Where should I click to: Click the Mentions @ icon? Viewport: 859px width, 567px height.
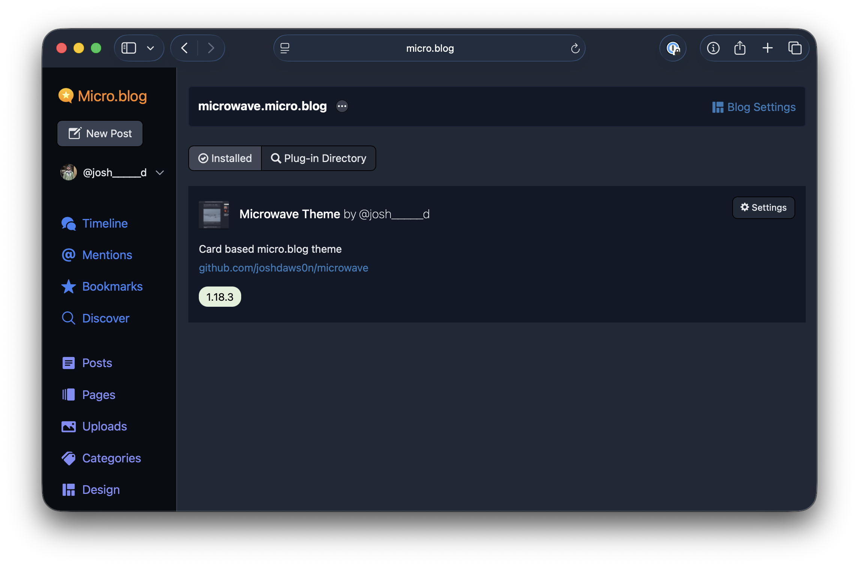[68, 255]
